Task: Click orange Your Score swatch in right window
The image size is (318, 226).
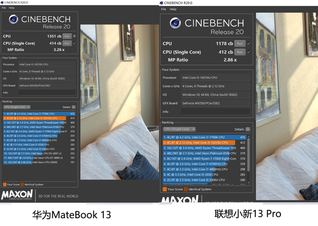Action: pyautogui.click(x=165, y=189)
